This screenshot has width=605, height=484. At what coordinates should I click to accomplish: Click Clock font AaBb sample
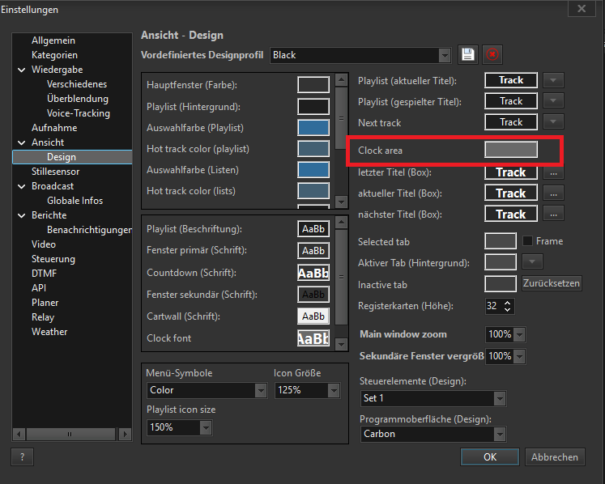[x=313, y=338]
